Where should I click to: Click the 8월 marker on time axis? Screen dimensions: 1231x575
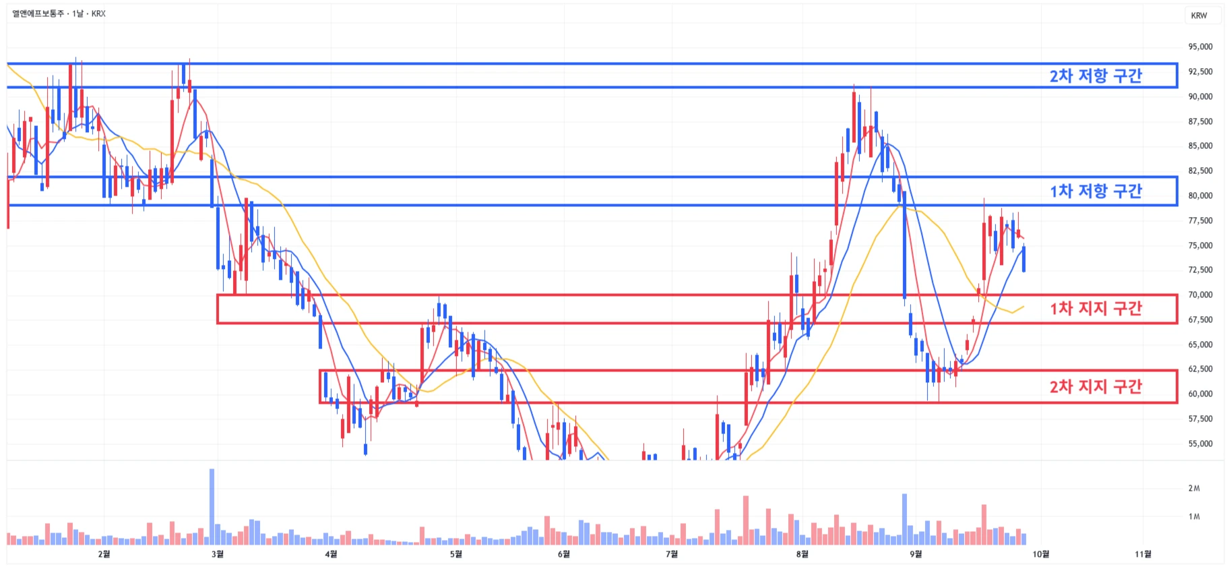click(802, 554)
